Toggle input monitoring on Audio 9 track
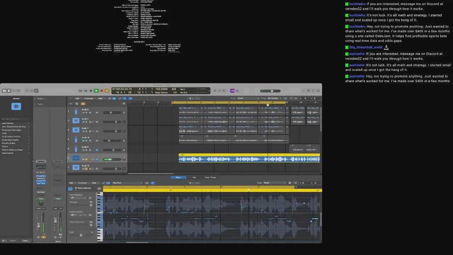 (x=97, y=150)
